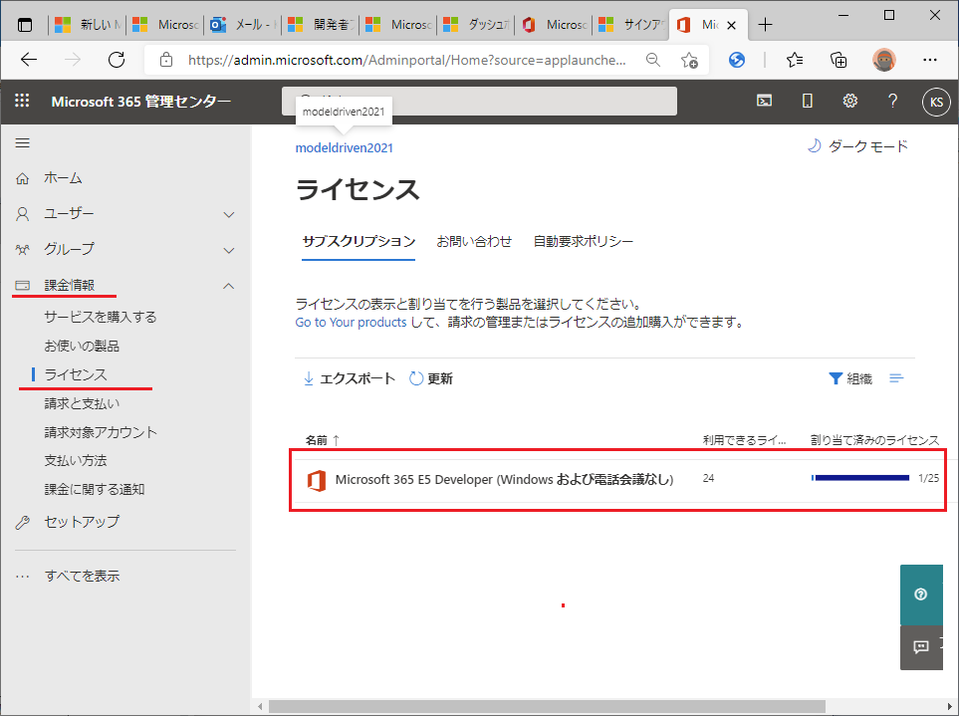Image resolution: width=959 pixels, height=716 pixels.
Task: Reload the page with the refresh button
Action: click(117, 60)
